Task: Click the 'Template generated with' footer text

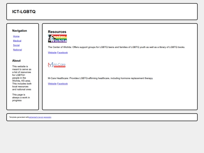Action: pyautogui.click(x=19, y=117)
